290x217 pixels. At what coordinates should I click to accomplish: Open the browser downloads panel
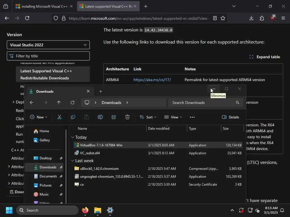pyautogui.click(x=251, y=18)
